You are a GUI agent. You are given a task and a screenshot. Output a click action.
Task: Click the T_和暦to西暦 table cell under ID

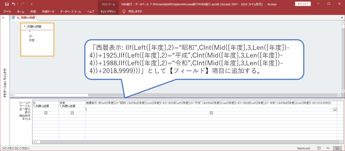coord(45,106)
